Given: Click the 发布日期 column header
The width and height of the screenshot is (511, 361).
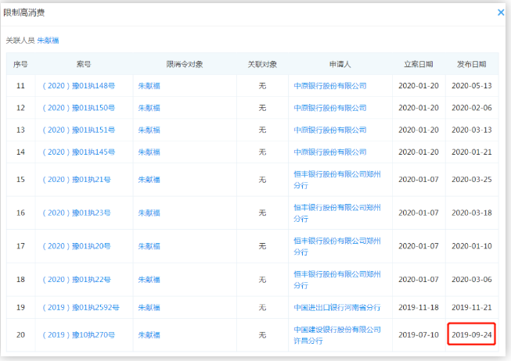Looking at the screenshot, I should (x=472, y=64).
